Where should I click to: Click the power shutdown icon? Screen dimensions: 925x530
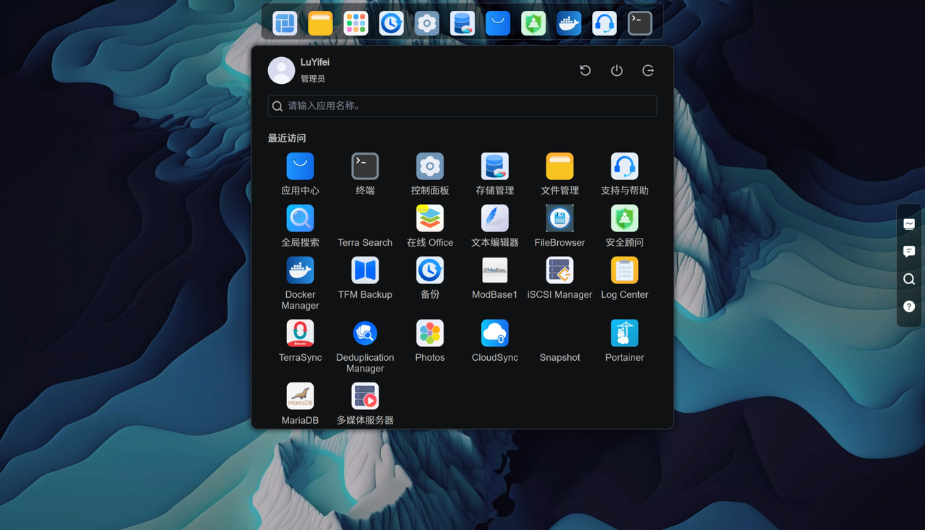[x=616, y=70]
